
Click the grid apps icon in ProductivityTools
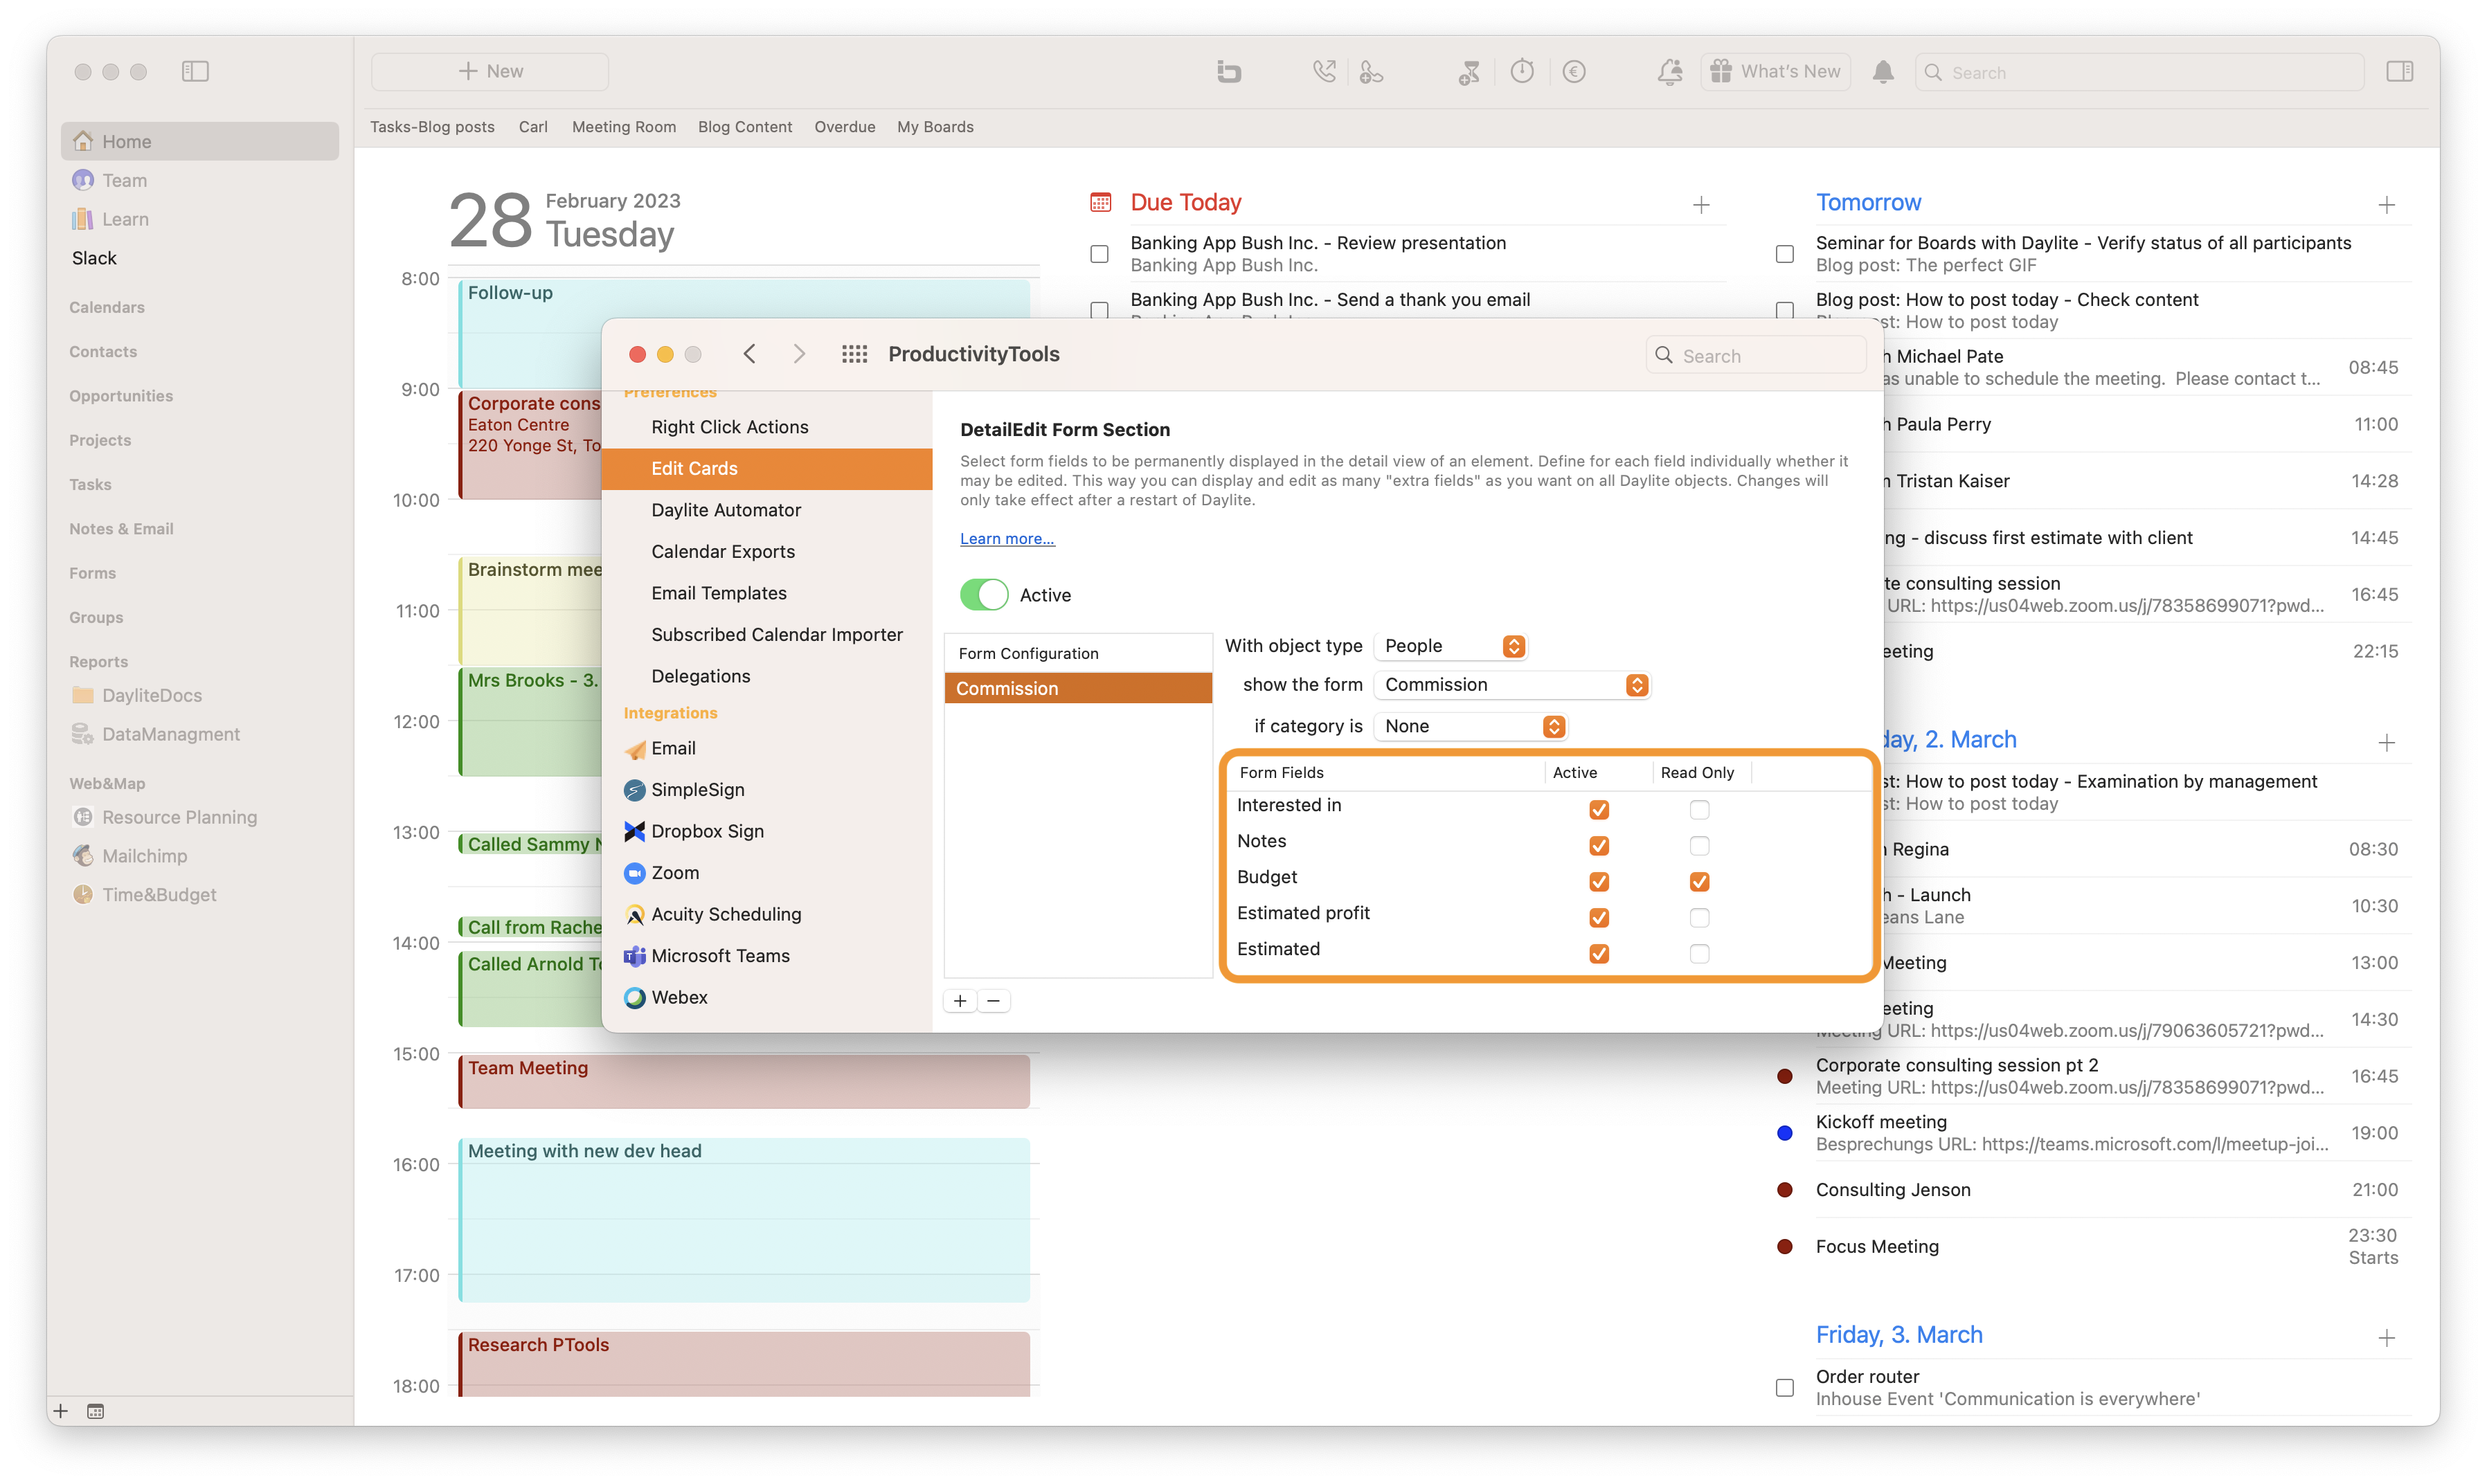[854, 354]
